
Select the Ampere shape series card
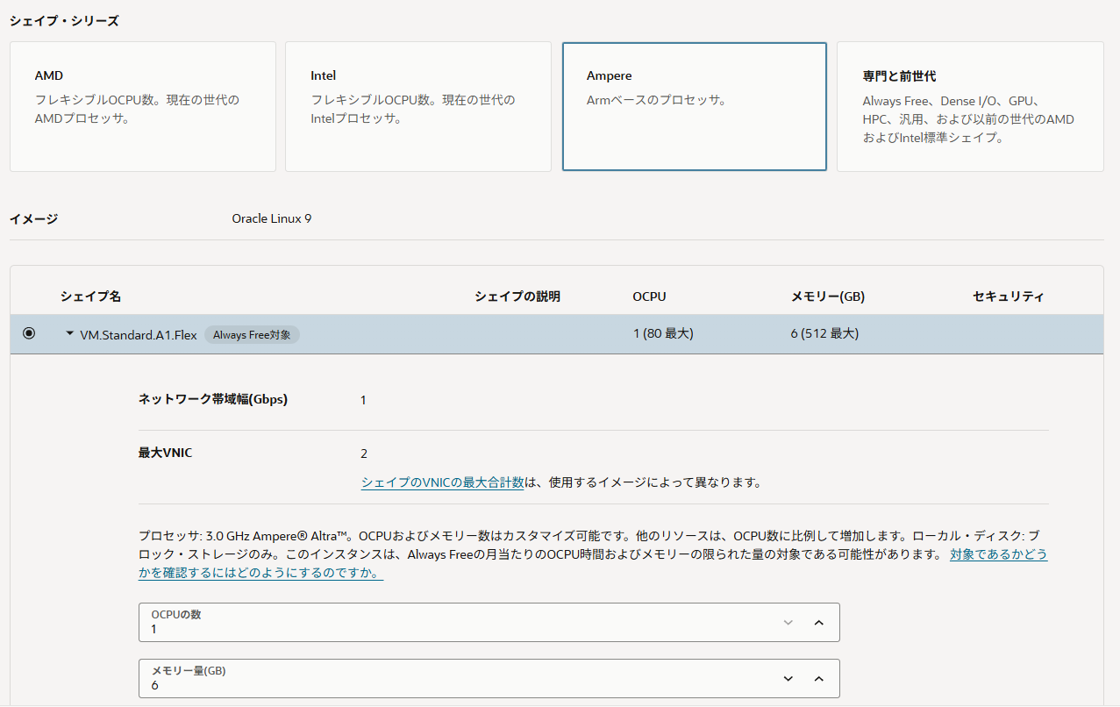click(695, 106)
